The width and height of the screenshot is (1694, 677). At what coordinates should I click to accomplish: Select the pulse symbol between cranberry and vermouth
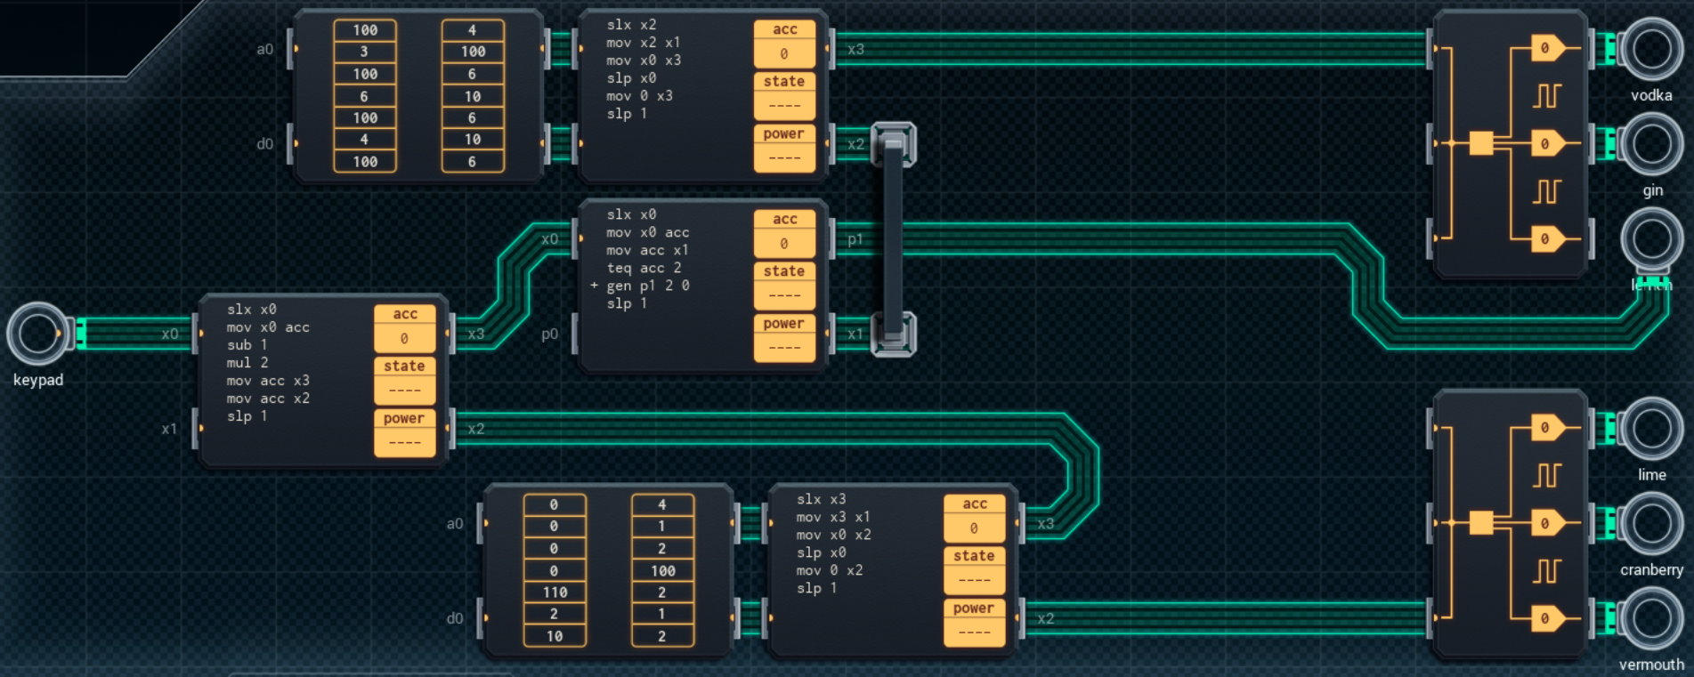pyautogui.click(x=1546, y=571)
